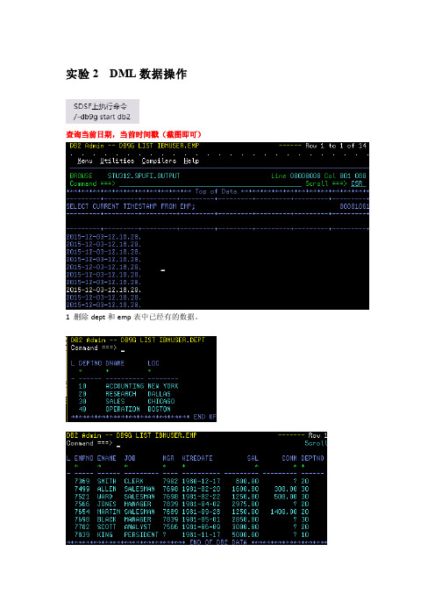
Task: Click "Row 1 to 1 of 14" indicator
Action: click(336, 146)
